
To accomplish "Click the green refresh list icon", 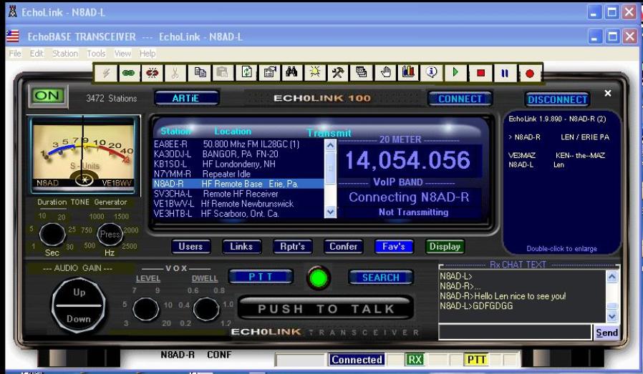I will pyautogui.click(x=246, y=73).
